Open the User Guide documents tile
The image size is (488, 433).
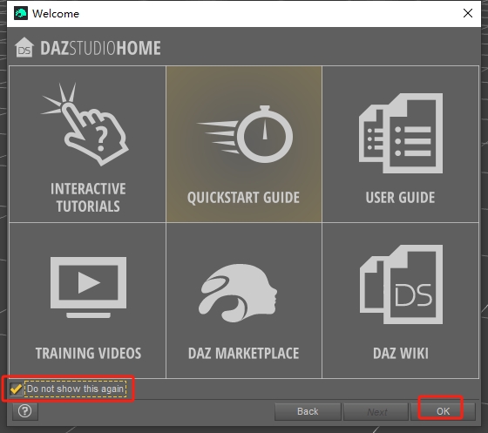click(x=401, y=144)
